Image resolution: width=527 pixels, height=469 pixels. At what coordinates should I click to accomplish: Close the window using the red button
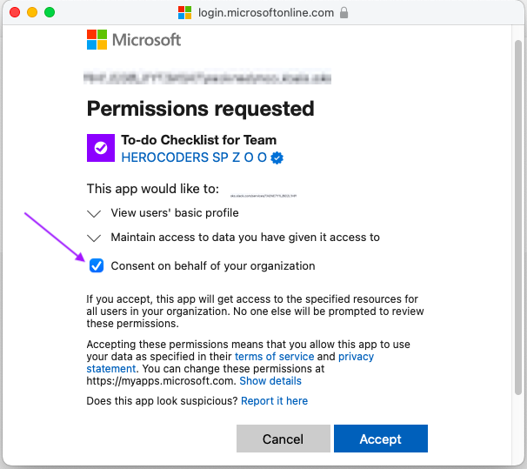15,13
